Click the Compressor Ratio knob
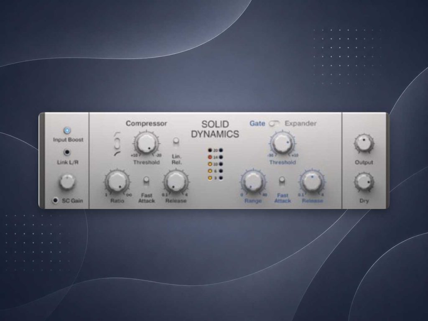This screenshot has width=428, height=321. coord(117,181)
